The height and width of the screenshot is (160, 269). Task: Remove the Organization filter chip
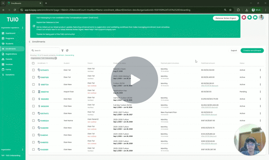point(55,58)
